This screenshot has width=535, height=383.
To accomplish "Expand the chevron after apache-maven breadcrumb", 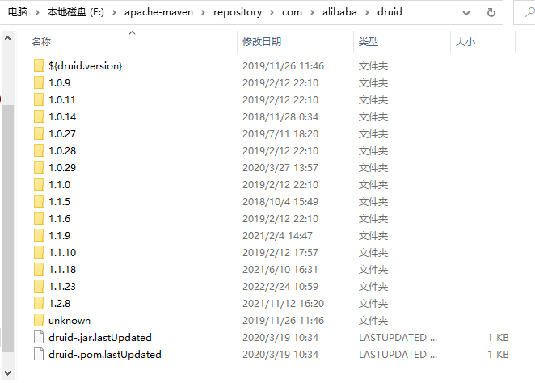I will 203,13.
